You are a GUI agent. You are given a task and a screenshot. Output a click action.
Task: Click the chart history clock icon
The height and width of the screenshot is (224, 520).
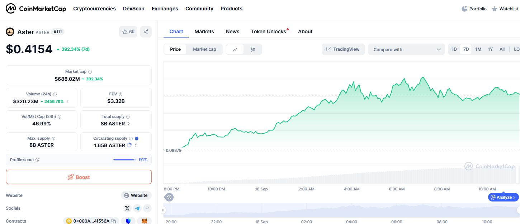click(169, 197)
